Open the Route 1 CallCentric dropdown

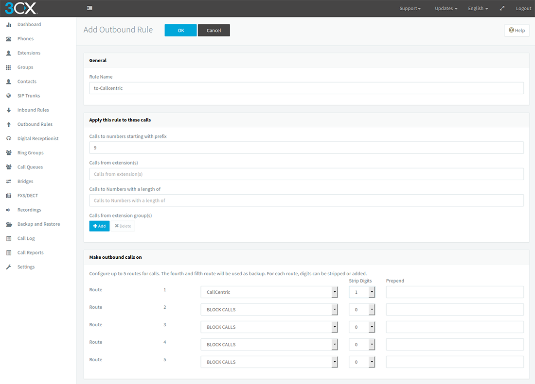[x=269, y=292]
